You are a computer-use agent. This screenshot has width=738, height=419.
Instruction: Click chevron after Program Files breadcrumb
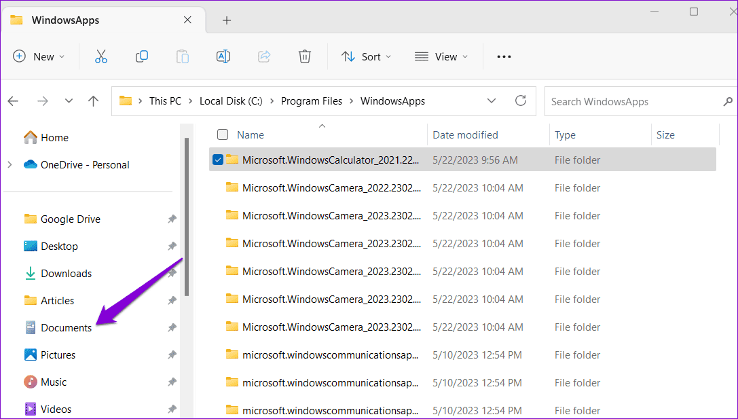point(351,101)
